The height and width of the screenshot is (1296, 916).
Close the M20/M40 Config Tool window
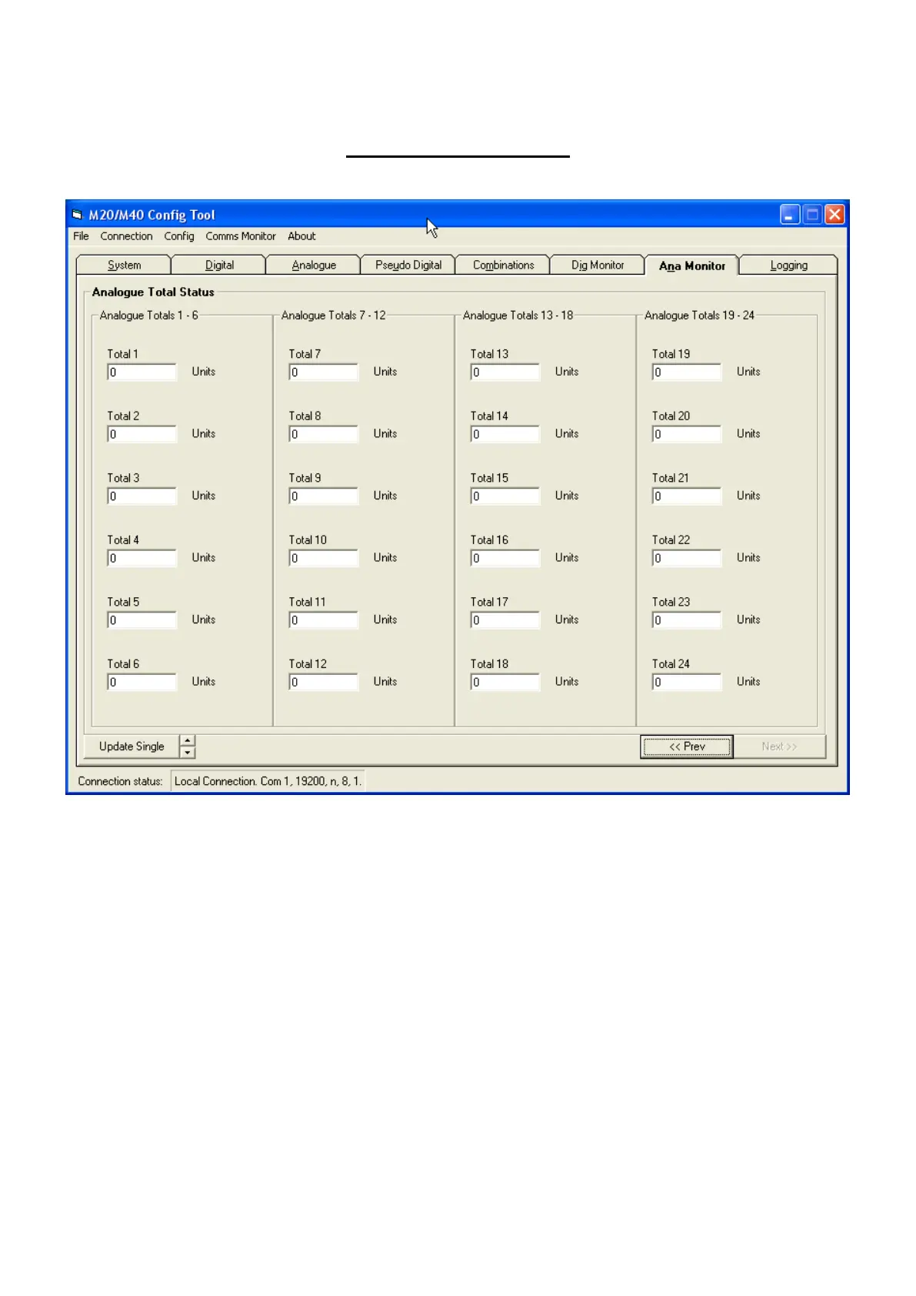point(834,215)
